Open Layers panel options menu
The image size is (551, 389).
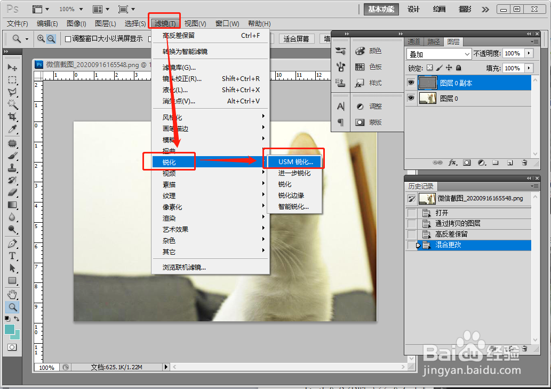point(534,42)
